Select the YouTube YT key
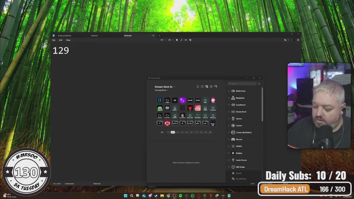This screenshot has width=354, height=199. pos(190,108)
